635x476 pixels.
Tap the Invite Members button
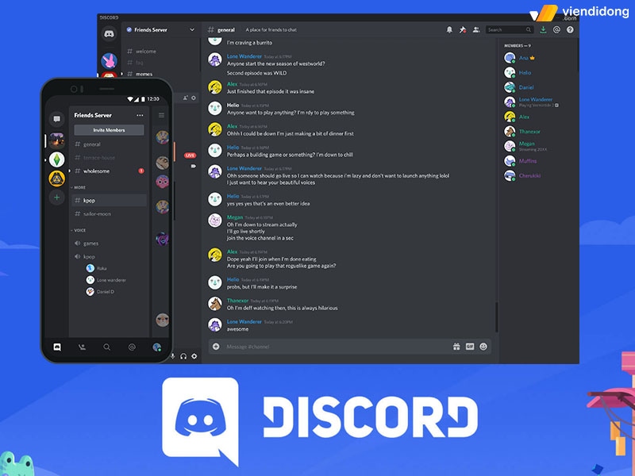[109, 129]
